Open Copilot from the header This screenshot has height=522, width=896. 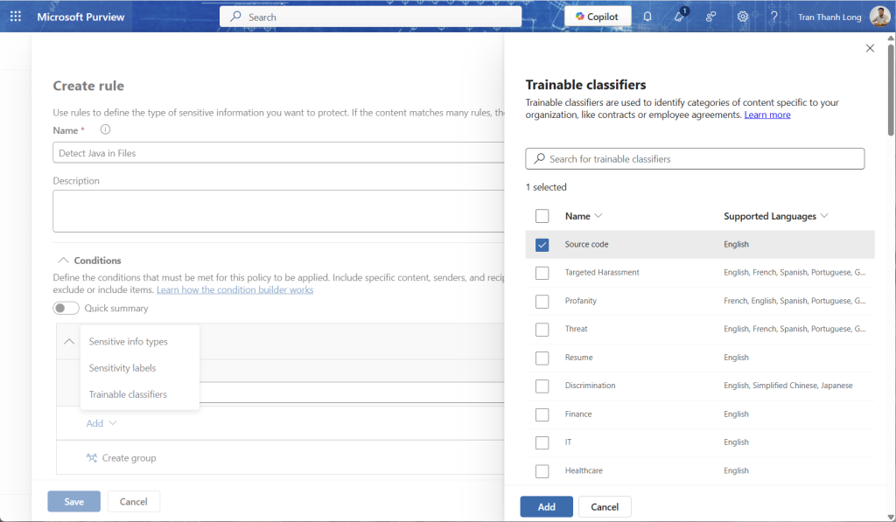(x=598, y=17)
